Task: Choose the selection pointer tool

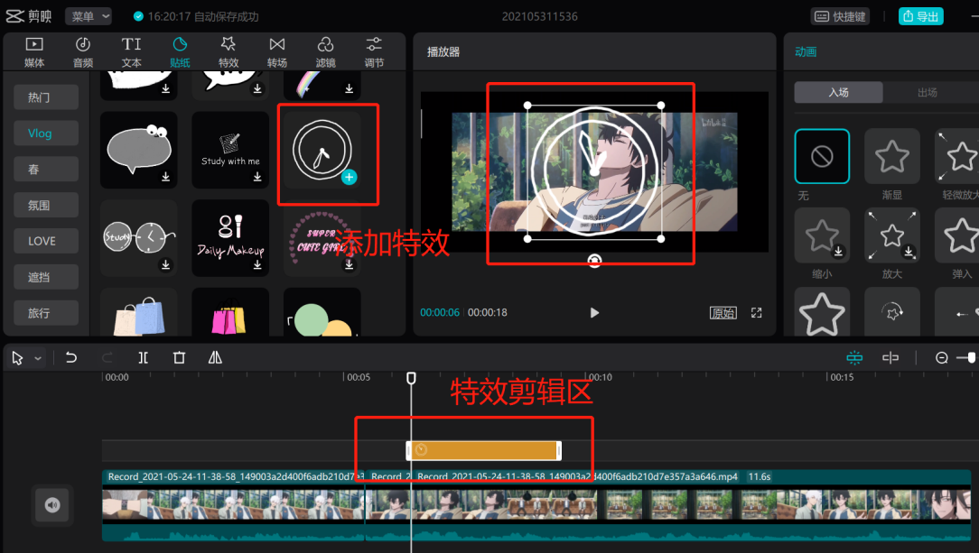Action: pyautogui.click(x=17, y=358)
